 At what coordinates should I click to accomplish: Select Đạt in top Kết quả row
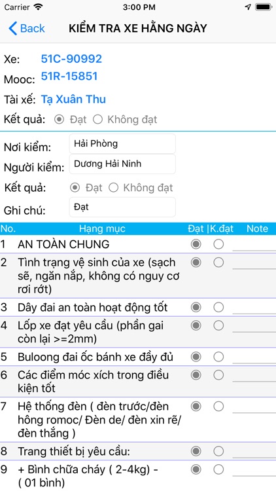[x=59, y=119]
